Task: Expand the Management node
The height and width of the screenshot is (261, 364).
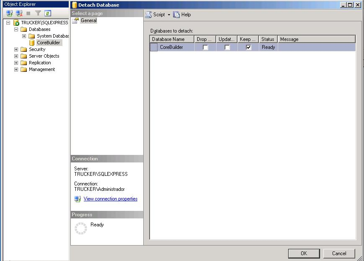Action: tap(16, 70)
